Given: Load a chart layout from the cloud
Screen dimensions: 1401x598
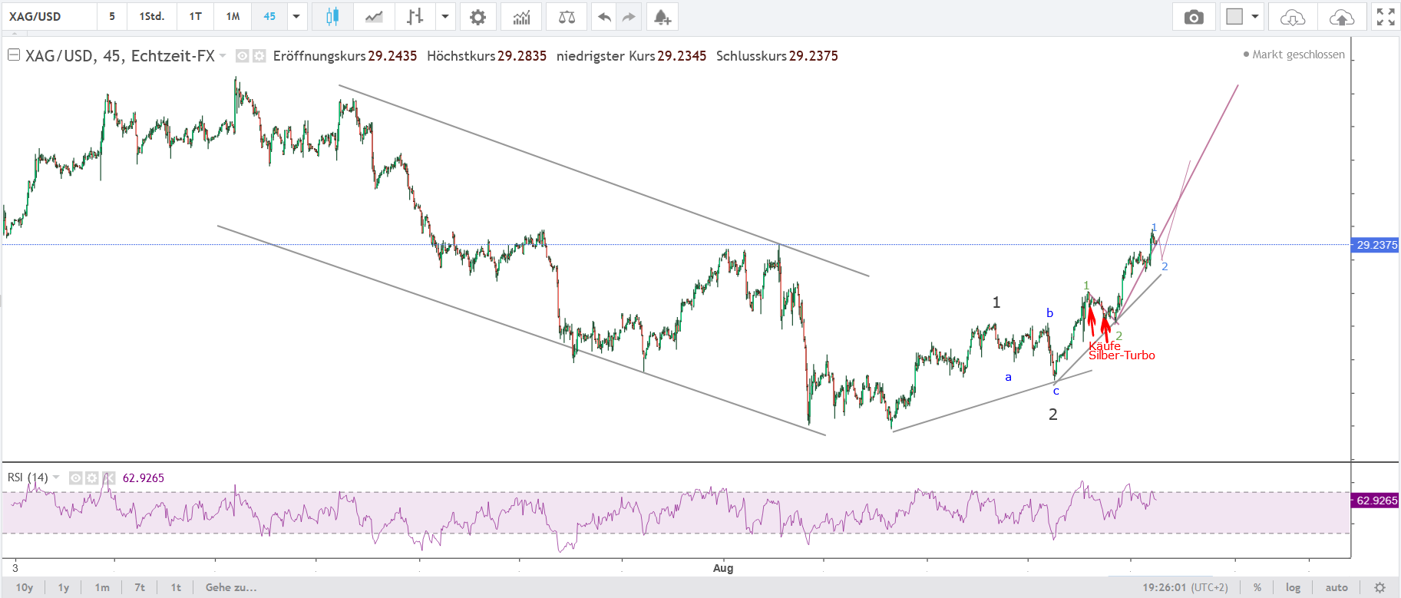Looking at the screenshot, I should [1293, 17].
